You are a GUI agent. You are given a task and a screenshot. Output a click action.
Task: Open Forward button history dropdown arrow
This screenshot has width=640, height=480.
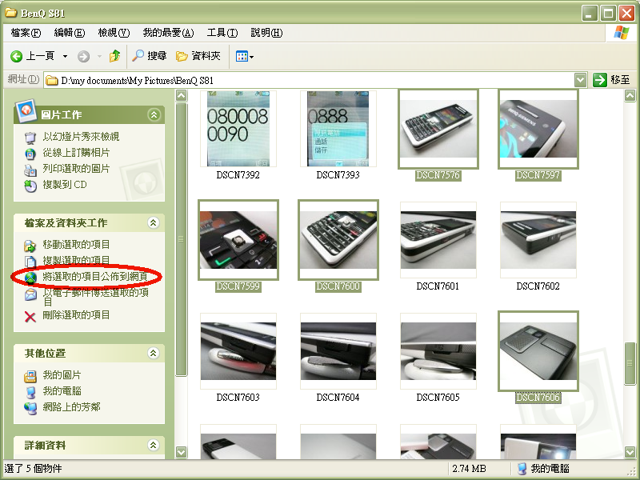[99, 56]
